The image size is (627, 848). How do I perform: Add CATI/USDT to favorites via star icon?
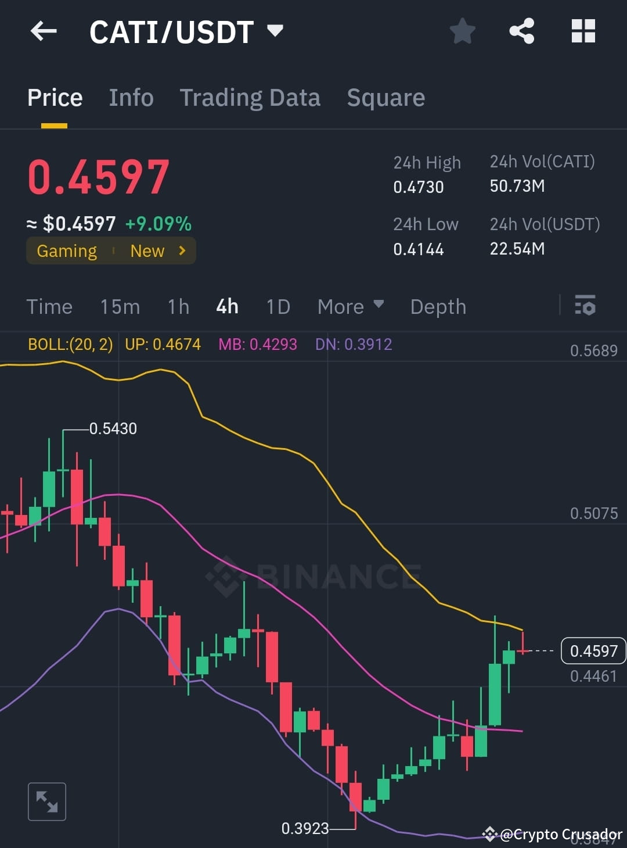(463, 31)
